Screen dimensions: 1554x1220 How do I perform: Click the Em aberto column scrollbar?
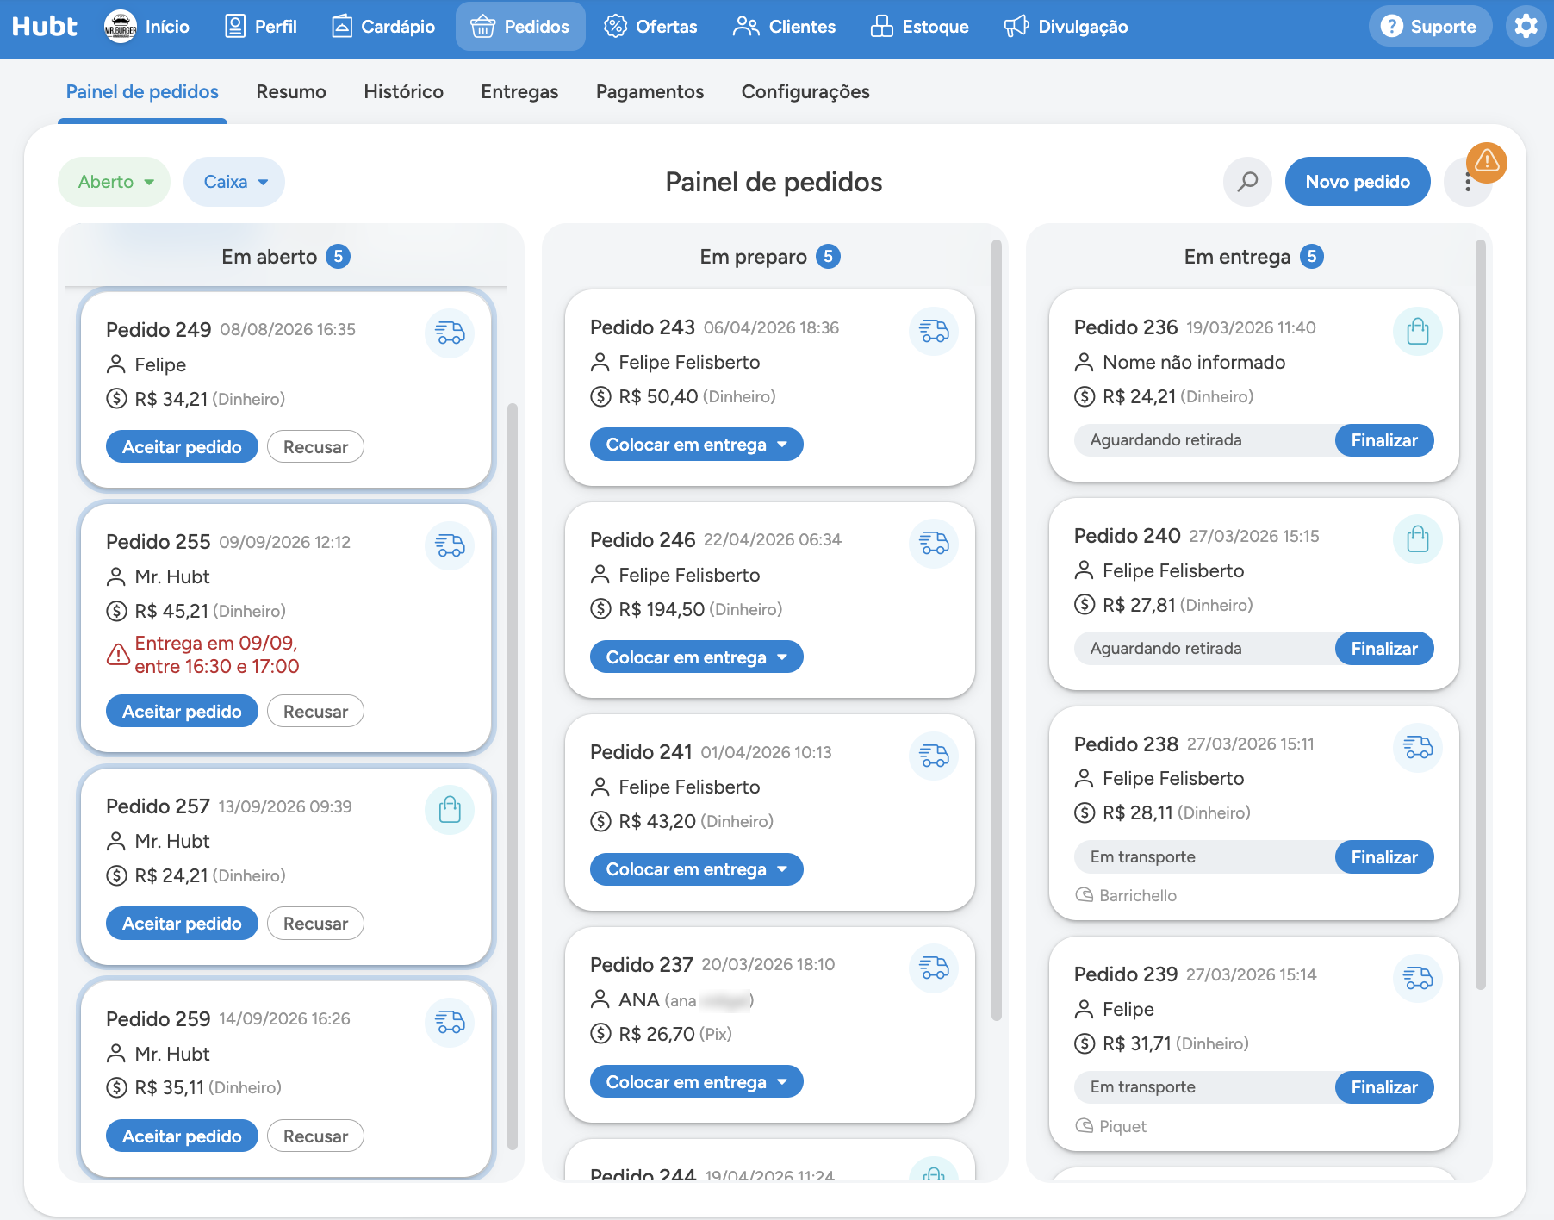point(513,775)
